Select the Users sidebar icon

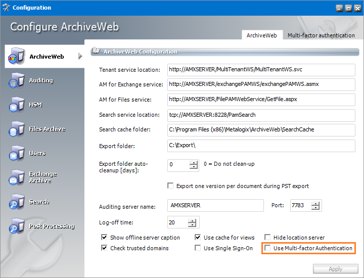tap(16, 153)
